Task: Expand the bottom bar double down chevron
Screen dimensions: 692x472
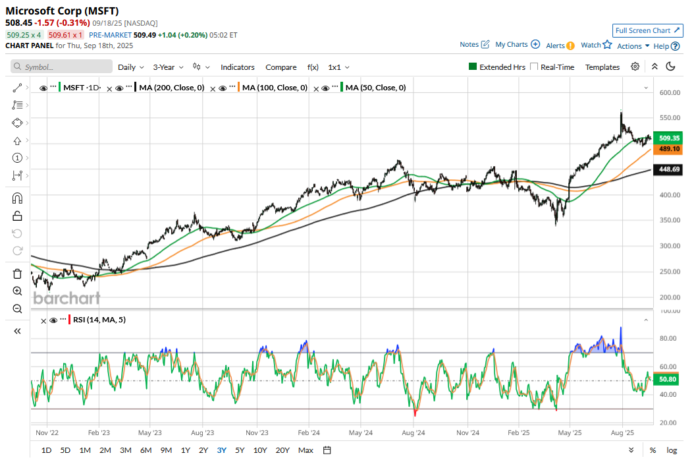Action: (x=631, y=450)
